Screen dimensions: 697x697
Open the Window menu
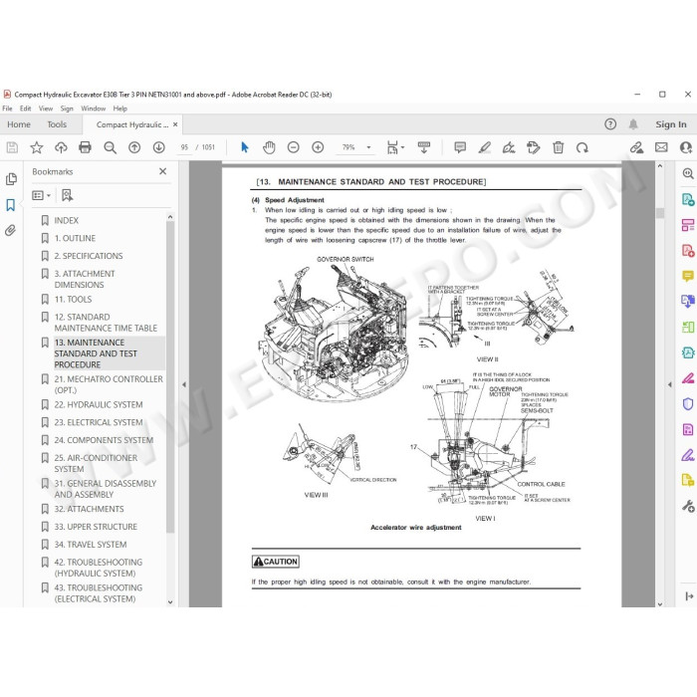pyautogui.click(x=94, y=109)
